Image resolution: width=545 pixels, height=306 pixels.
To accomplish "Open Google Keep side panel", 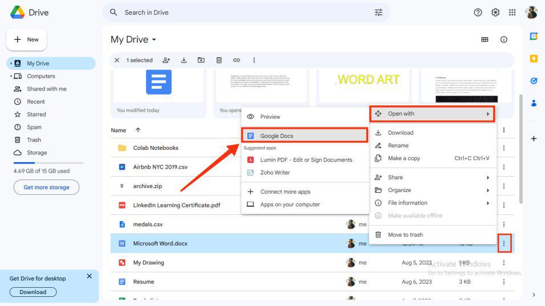I will 534,59.
